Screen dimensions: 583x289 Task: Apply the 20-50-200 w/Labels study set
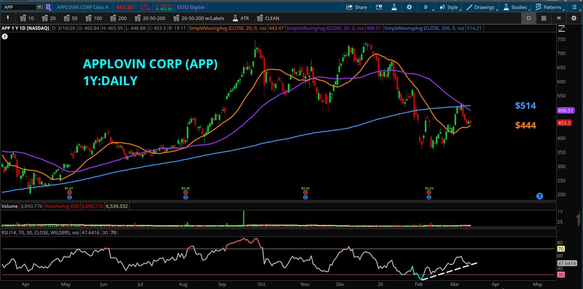[x=199, y=18]
